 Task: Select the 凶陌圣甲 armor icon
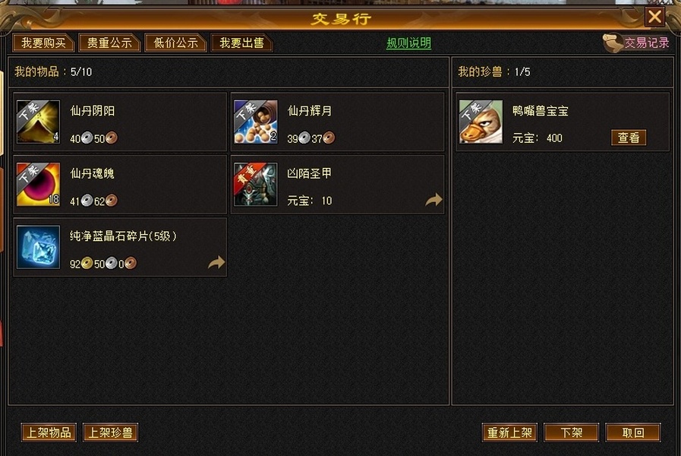(255, 185)
